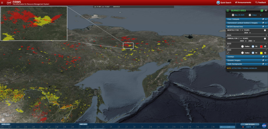Expand Harmonized Landsat Sentinel-2 Imagery with plus
The width and height of the screenshot is (268, 129).
point(266,23)
